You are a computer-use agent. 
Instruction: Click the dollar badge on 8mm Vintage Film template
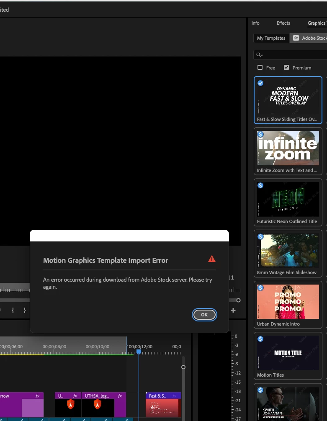tap(260, 236)
